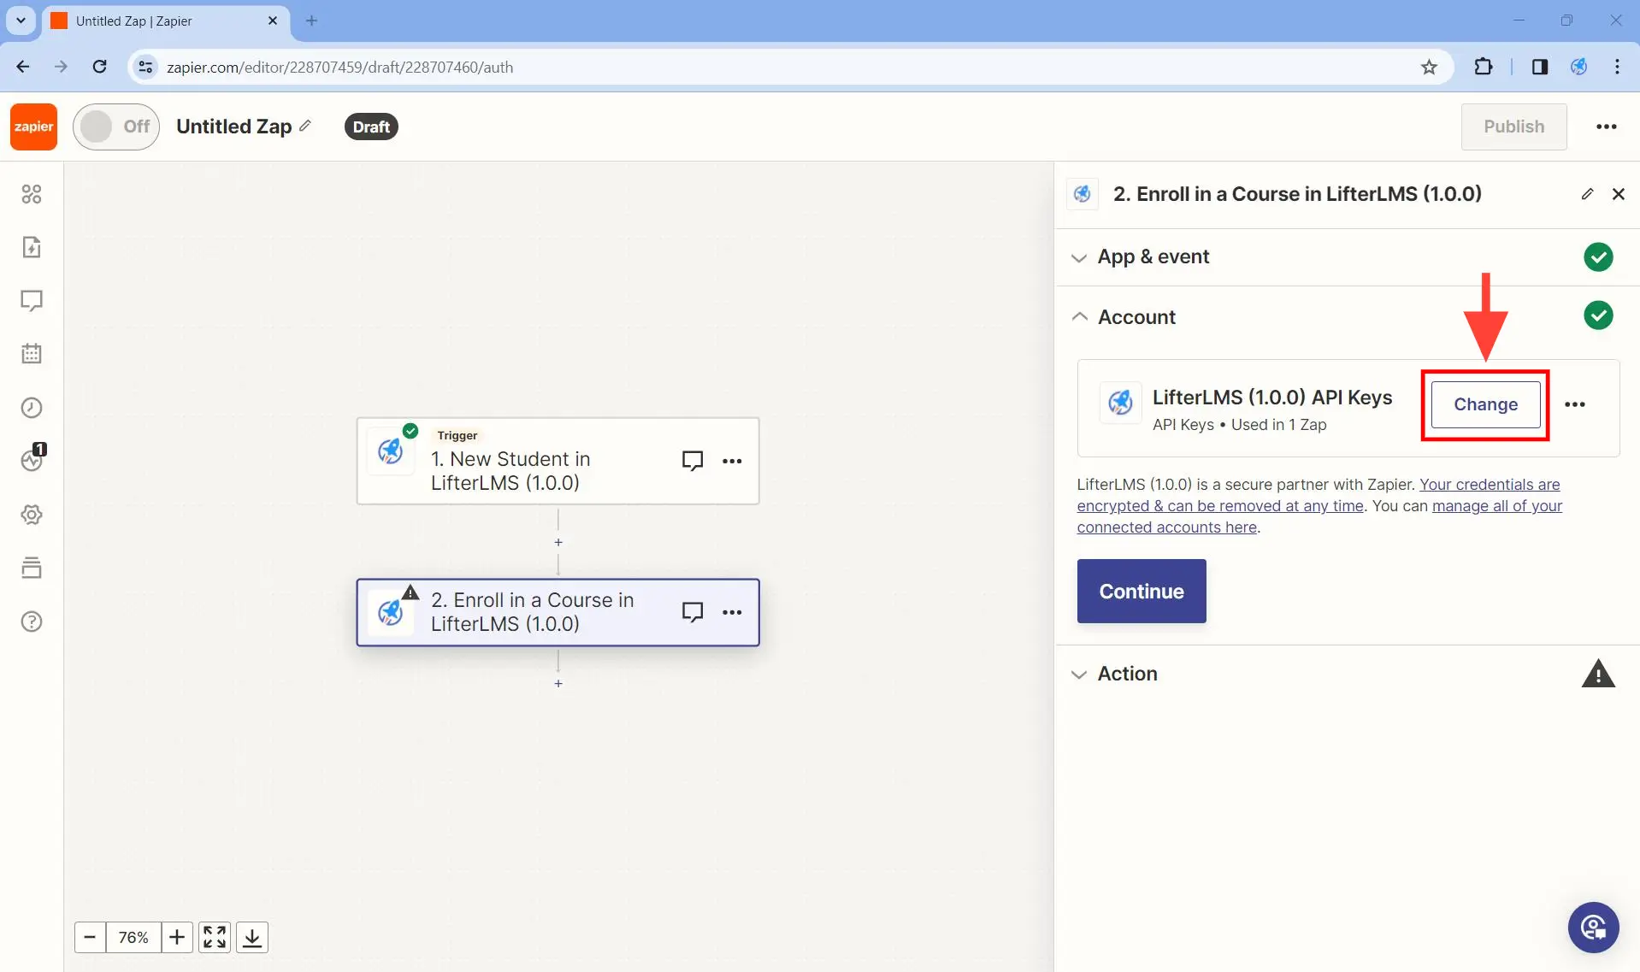1640x972 pixels.
Task: Select the Enroll in a Course step card
Action: pyautogui.click(x=557, y=612)
